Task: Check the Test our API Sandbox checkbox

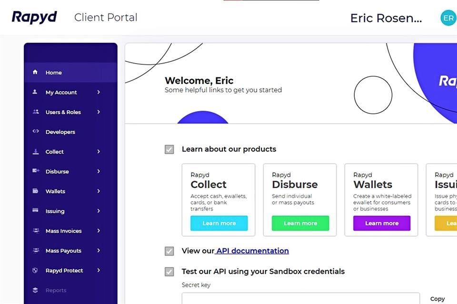Action: (169, 272)
